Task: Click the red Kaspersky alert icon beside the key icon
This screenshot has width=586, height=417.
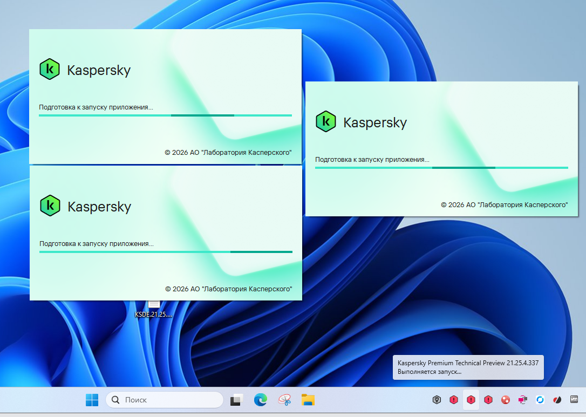Action: pyautogui.click(x=454, y=400)
